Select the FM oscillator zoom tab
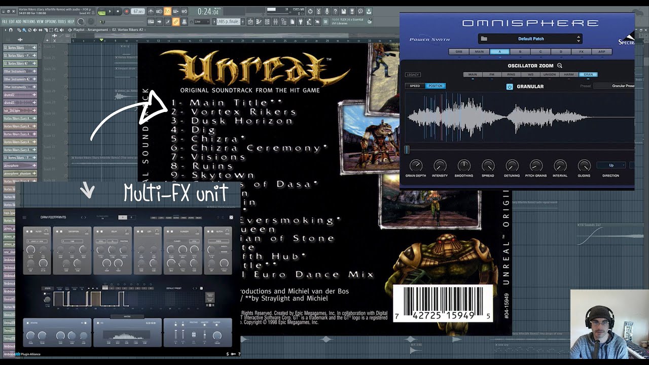649x365 pixels. pyautogui.click(x=492, y=75)
